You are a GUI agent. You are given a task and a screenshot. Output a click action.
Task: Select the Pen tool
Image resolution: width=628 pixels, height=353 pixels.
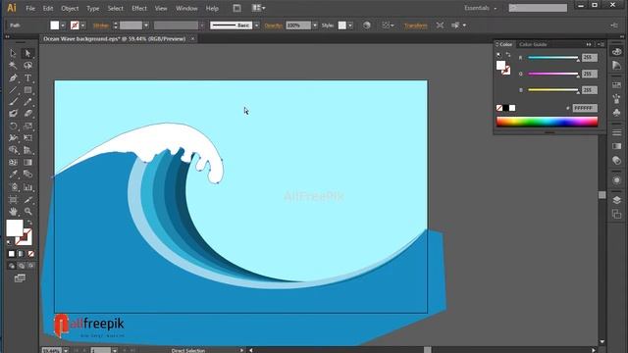(13, 78)
